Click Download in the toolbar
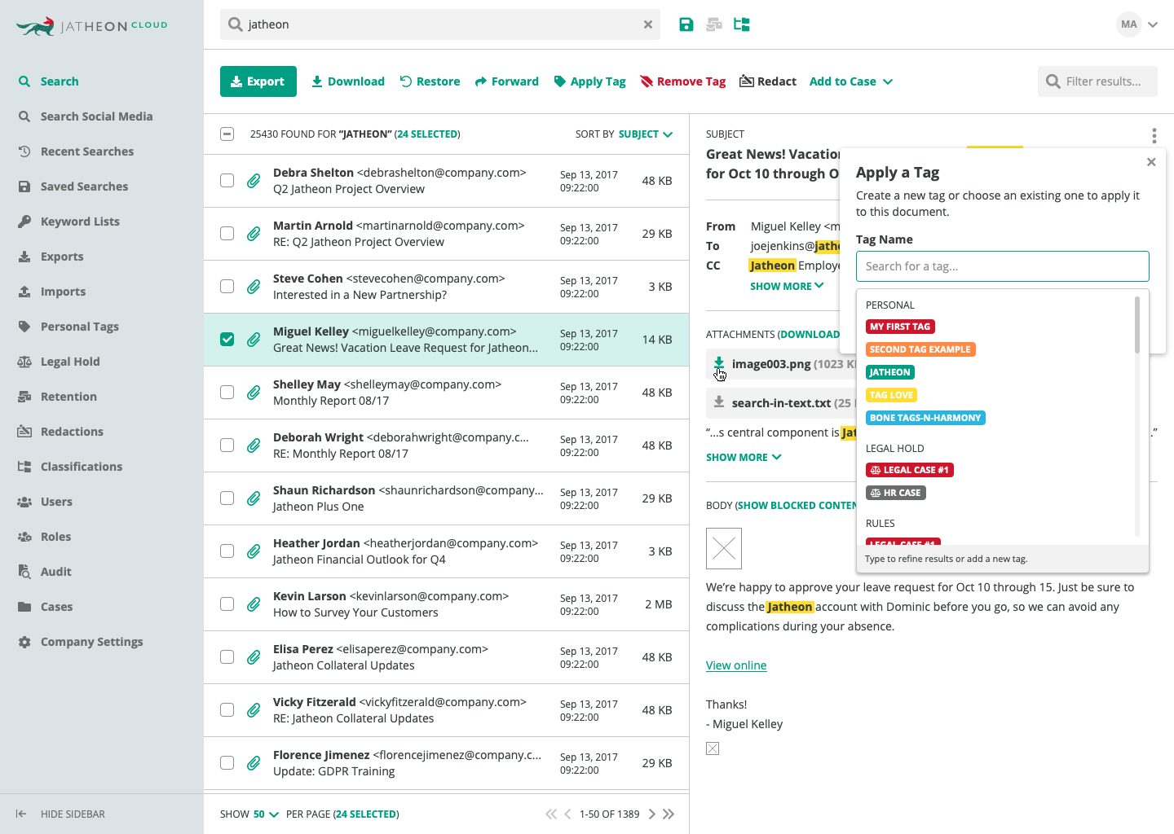Image resolution: width=1174 pixels, height=834 pixels. pos(348,81)
